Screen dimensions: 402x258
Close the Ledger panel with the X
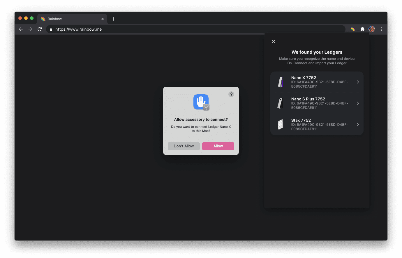point(274,41)
